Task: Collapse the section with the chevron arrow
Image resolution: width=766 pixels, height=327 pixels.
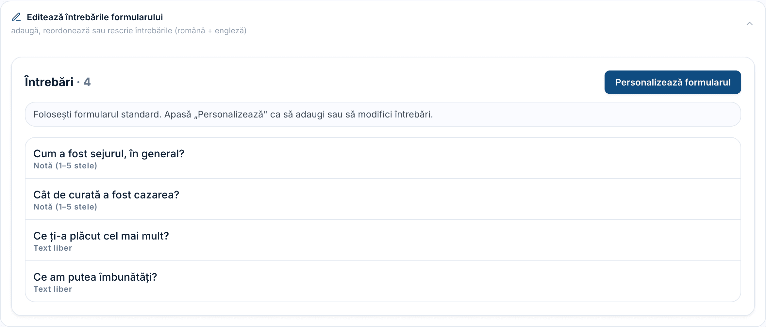Action: coord(750,23)
